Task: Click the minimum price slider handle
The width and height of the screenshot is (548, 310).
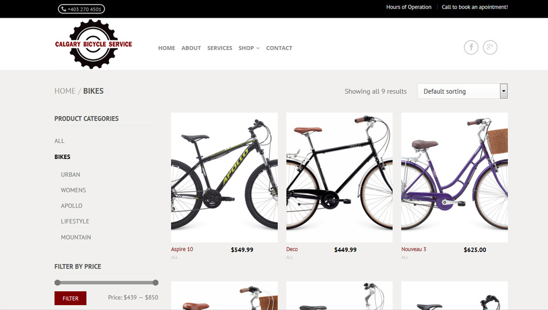Action: tap(57, 282)
